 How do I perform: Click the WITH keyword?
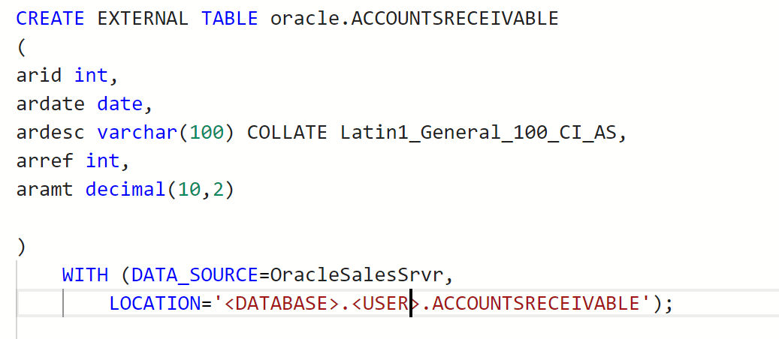coord(85,275)
